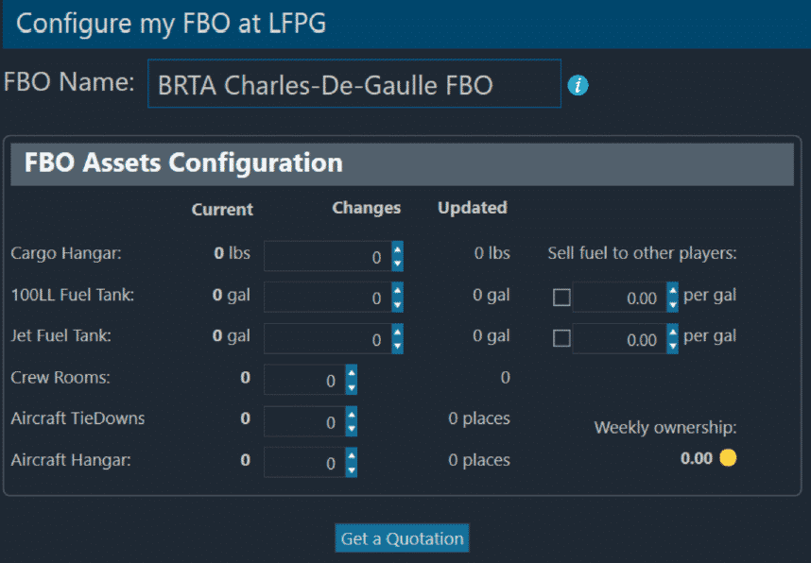Click the Jet Fuel Tank changes input field

pyautogui.click(x=328, y=338)
